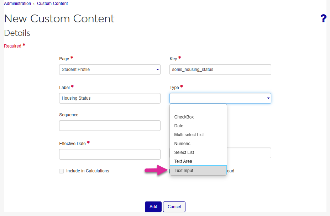Click into the Key input field
This screenshot has height=216, width=330.
pyautogui.click(x=220, y=70)
